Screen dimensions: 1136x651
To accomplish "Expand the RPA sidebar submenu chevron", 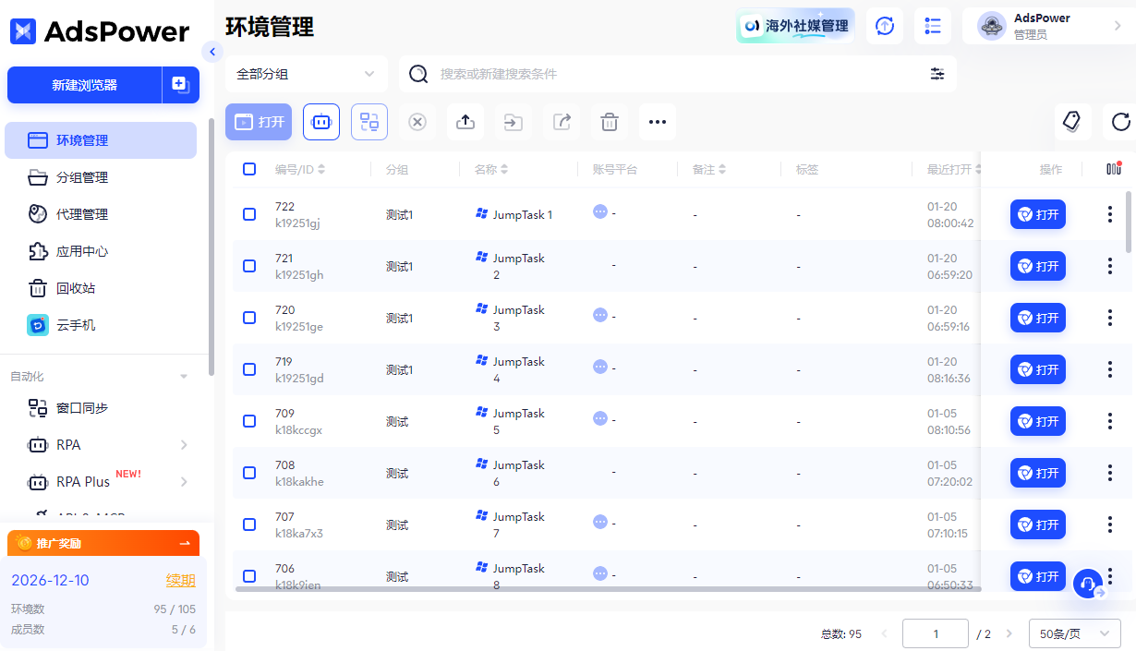I will tap(183, 444).
